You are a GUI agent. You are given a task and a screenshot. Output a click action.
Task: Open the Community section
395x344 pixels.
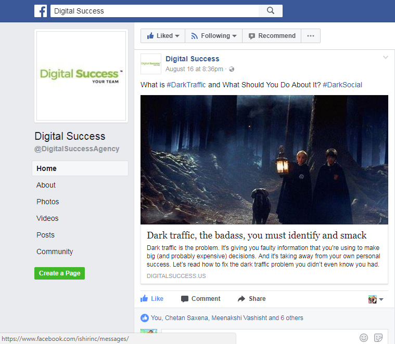(x=55, y=252)
